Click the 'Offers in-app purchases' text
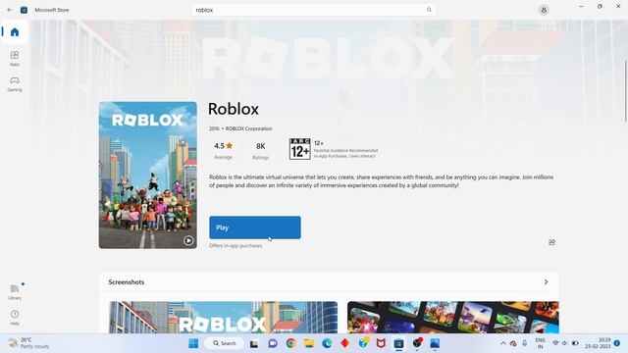This screenshot has width=628, height=353. click(235, 246)
